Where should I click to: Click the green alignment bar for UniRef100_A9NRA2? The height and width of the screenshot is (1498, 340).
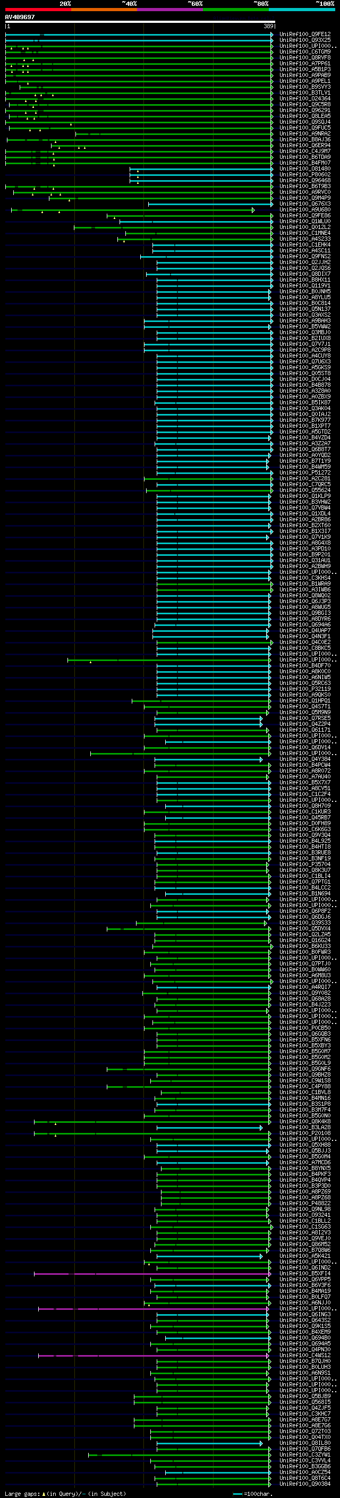(x=174, y=134)
